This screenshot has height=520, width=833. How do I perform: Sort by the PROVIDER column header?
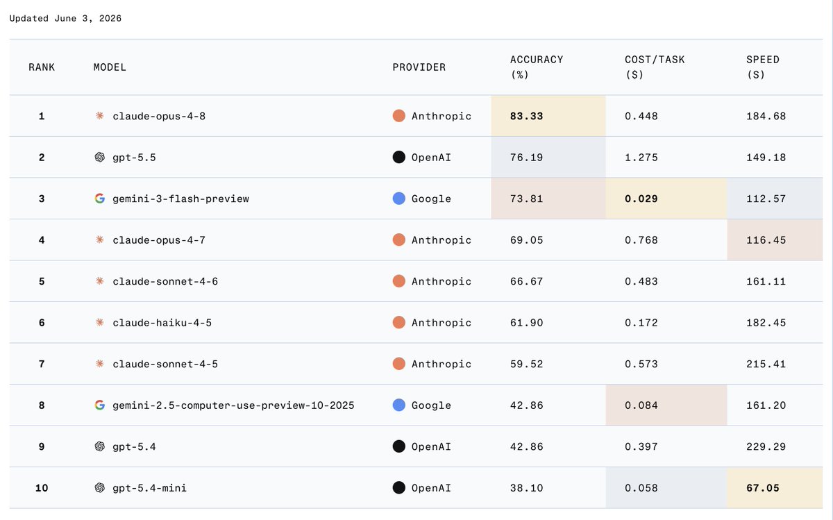coord(419,67)
